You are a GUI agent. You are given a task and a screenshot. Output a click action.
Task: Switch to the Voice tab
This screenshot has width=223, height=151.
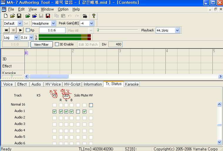click(x=8, y=84)
